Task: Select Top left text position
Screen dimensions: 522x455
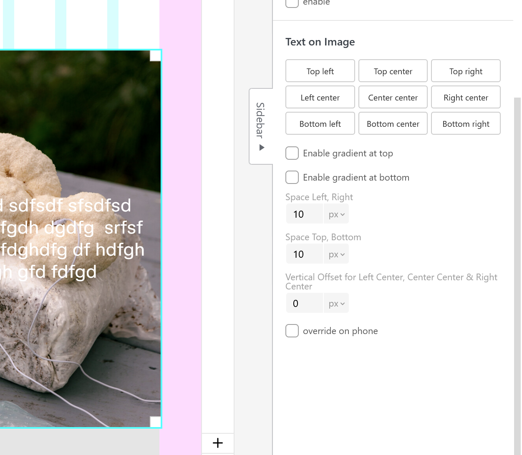Action: pos(320,71)
